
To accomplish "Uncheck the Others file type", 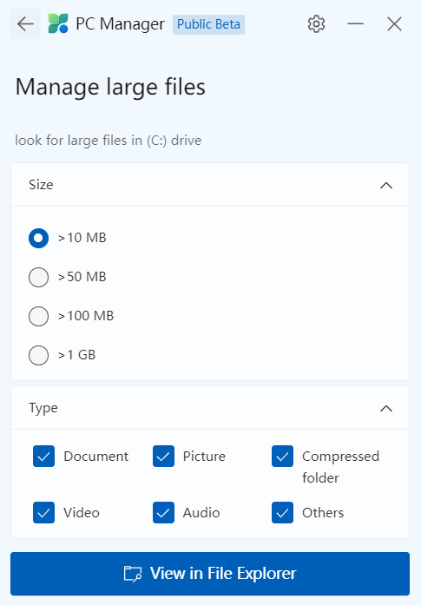I will point(282,512).
